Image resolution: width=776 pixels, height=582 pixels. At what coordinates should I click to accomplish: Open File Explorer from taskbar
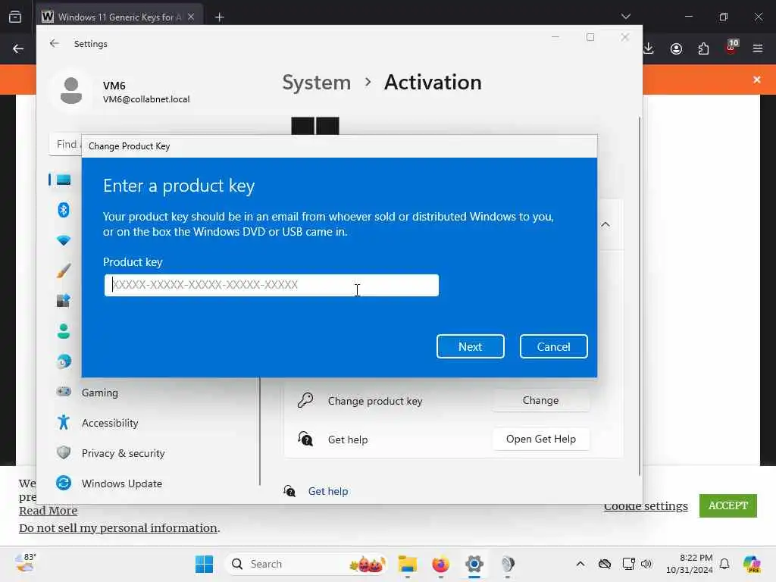pyautogui.click(x=407, y=564)
